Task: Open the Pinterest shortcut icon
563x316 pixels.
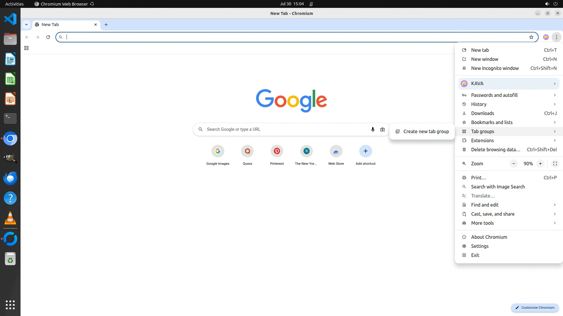Action: coord(277,151)
